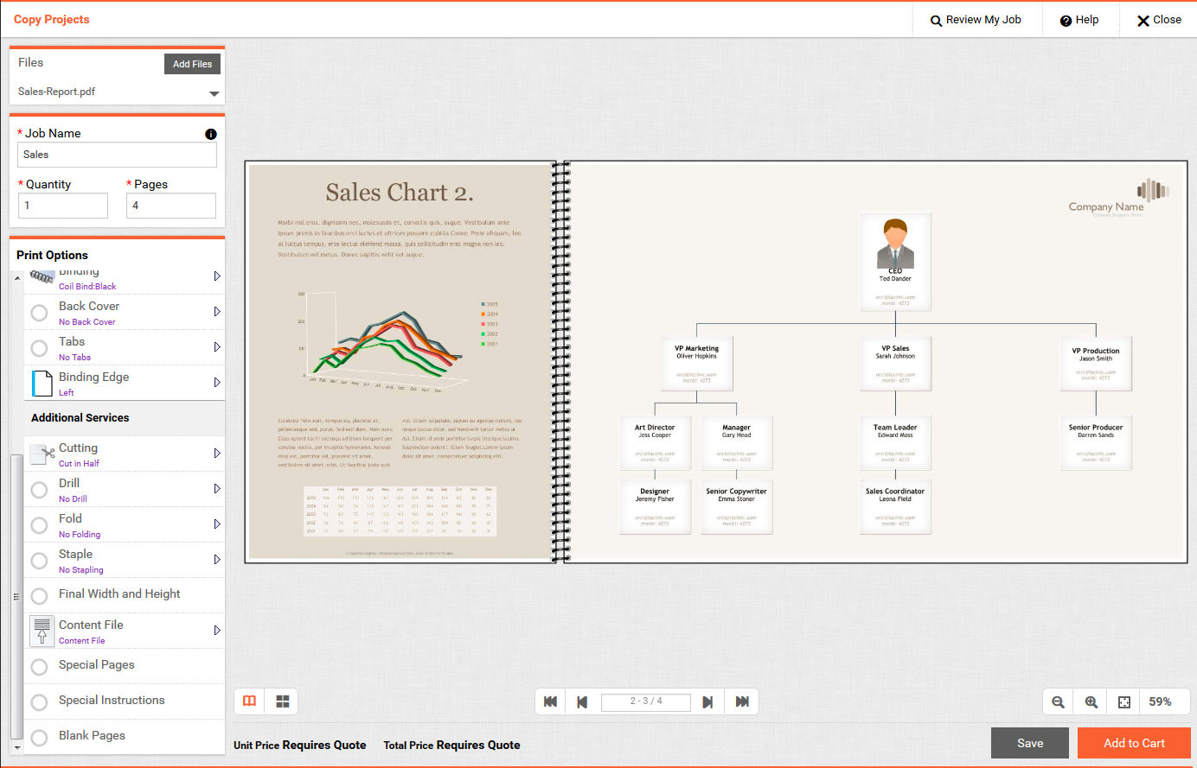Jump to the first page

(550, 701)
